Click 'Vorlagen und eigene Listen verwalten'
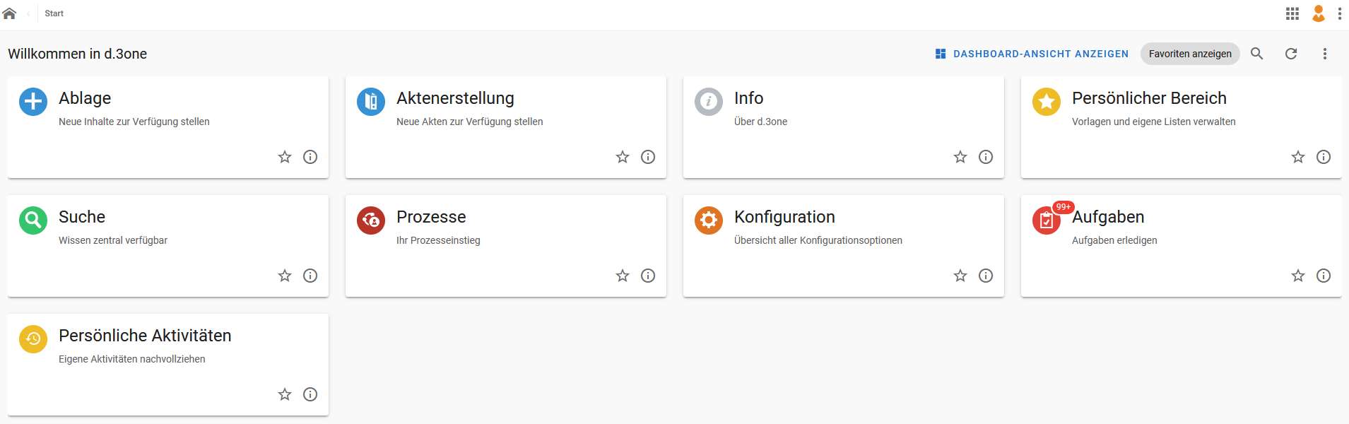 [x=1154, y=122]
